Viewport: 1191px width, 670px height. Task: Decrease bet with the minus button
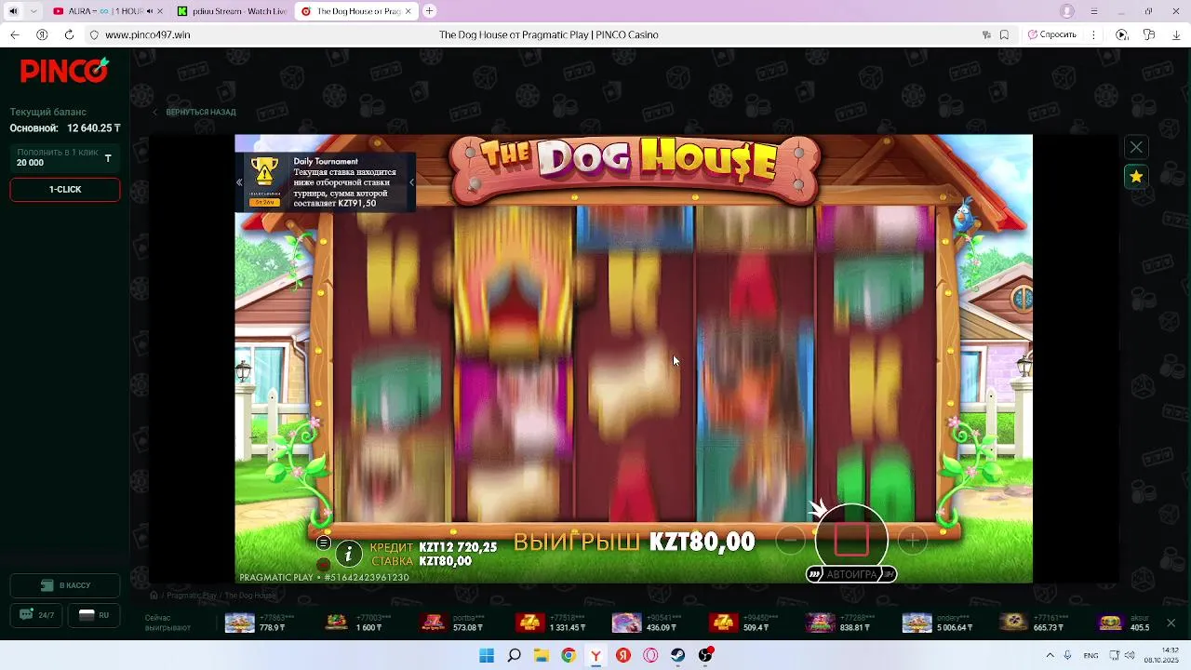click(790, 540)
